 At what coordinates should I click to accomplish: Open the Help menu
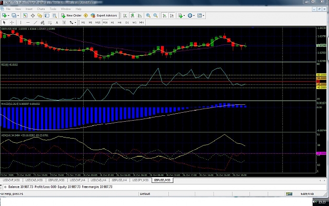point(78,9)
